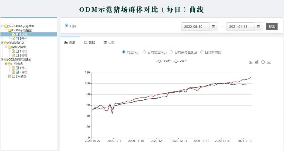
Task: Collapse the 猪场2猪舍 tree node
Action: point(6,47)
